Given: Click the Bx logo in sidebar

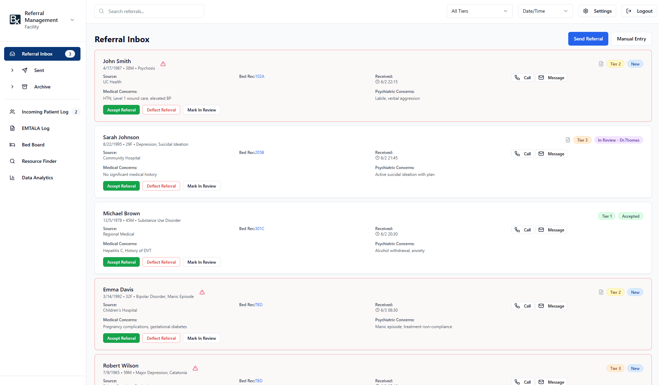Looking at the screenshot, I should [x=15, y=20].
